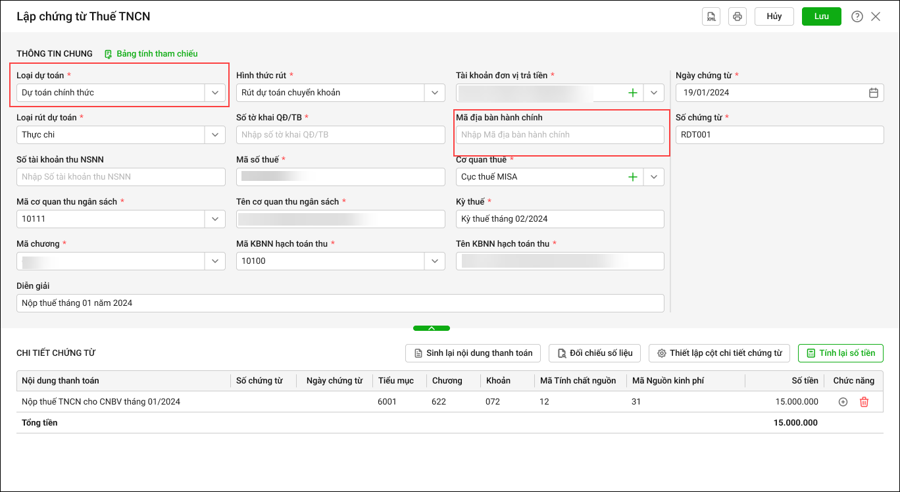Expand the Loại dự toán dropdown

215,93
